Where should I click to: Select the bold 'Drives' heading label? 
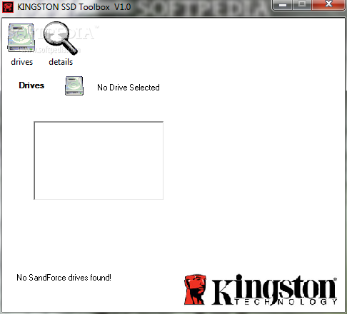(x=31, y=85)
